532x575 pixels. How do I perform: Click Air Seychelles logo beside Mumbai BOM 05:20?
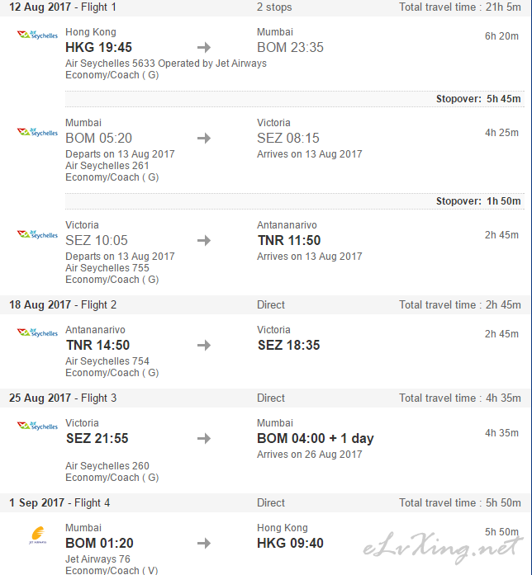pyautogui.click(x=37, y=132)
